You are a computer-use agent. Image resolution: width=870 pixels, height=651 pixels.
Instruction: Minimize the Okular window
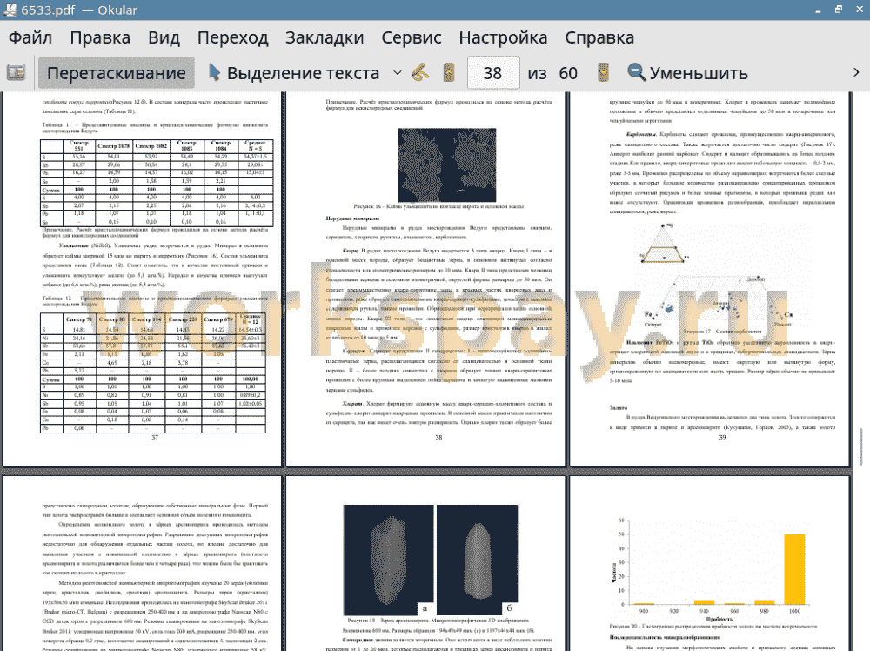819,10
